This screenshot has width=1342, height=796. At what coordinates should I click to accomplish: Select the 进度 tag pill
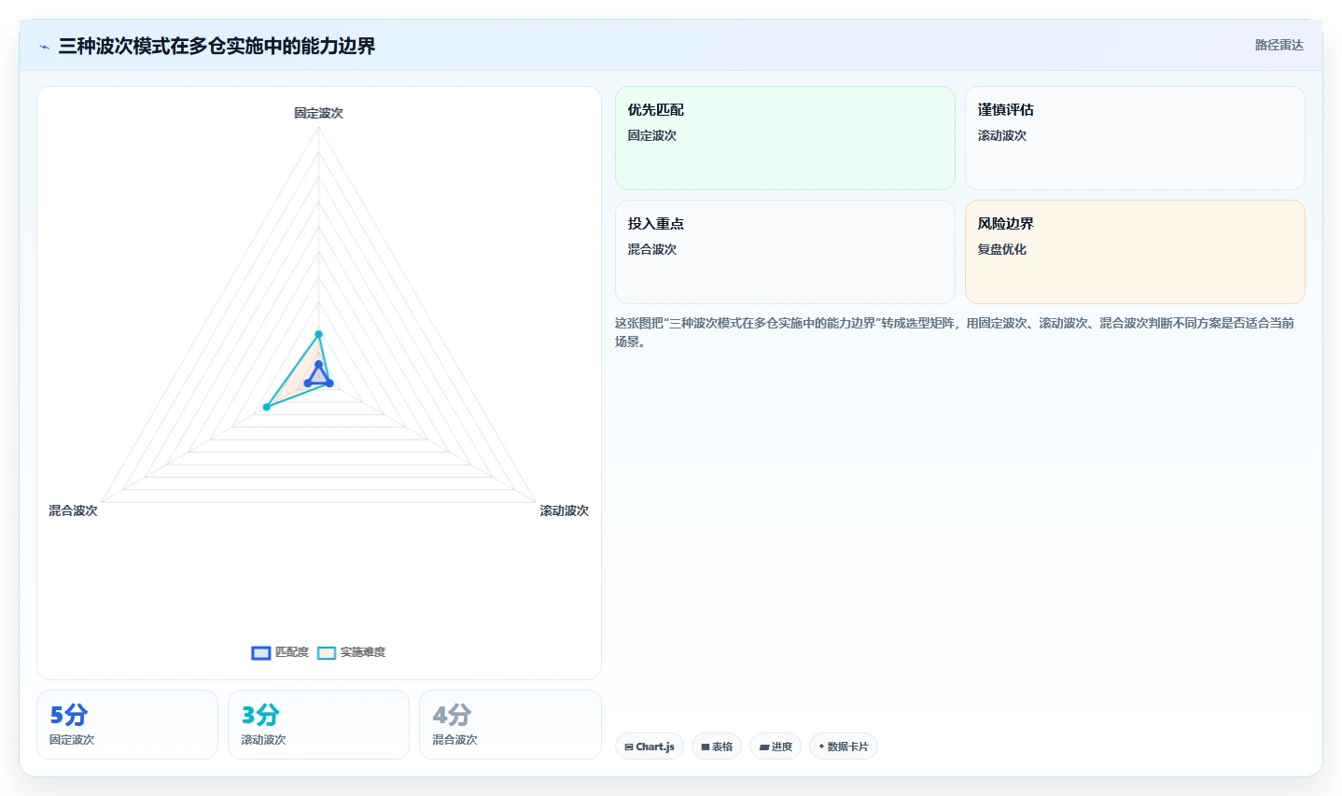click(776, 747)
